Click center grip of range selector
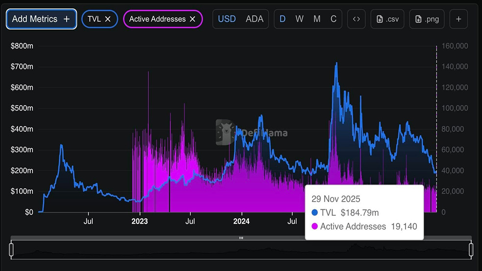Screen dimensions: 482x271 click(241, 238)
